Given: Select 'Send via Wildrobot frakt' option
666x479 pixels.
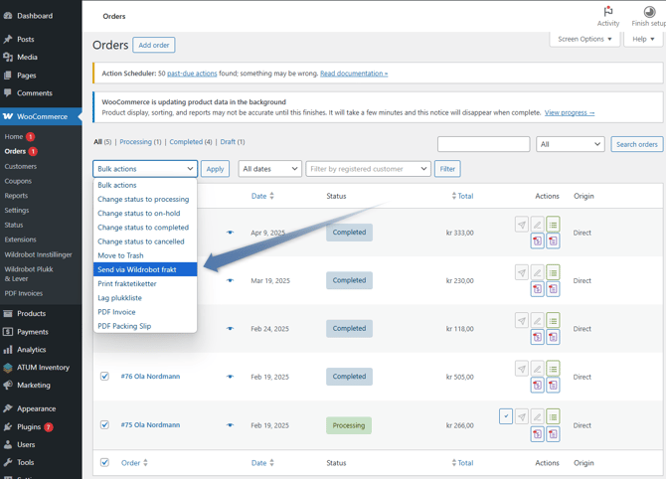Looking at the screenshot, I should 145,269.
